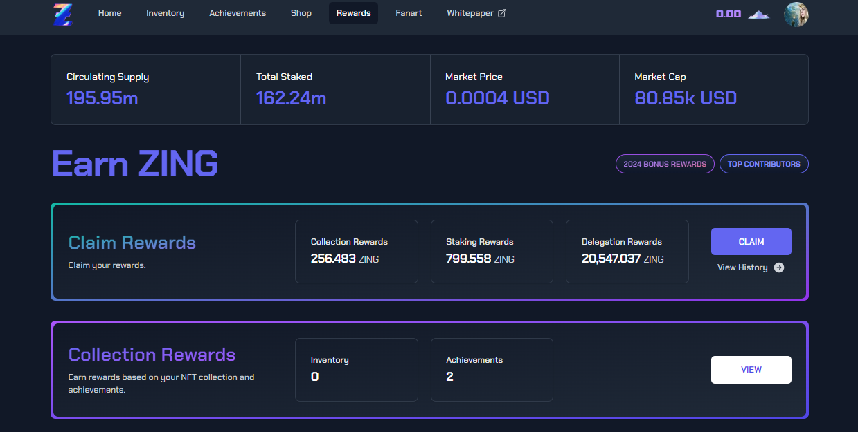The height and width of the screenshot is (432, 858).
Task: Click the VIEW button for Collection Rewards
Action: pos(751,370)
